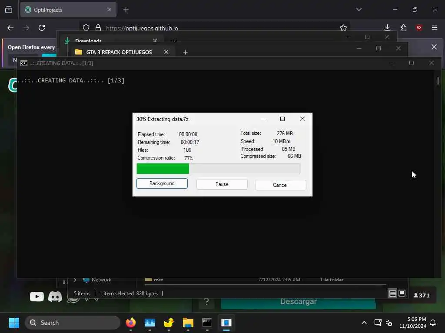This screenshot has height=333, width=445.
Task: Click the uBlock Origin toolbar icon
Action: [419, 28]
